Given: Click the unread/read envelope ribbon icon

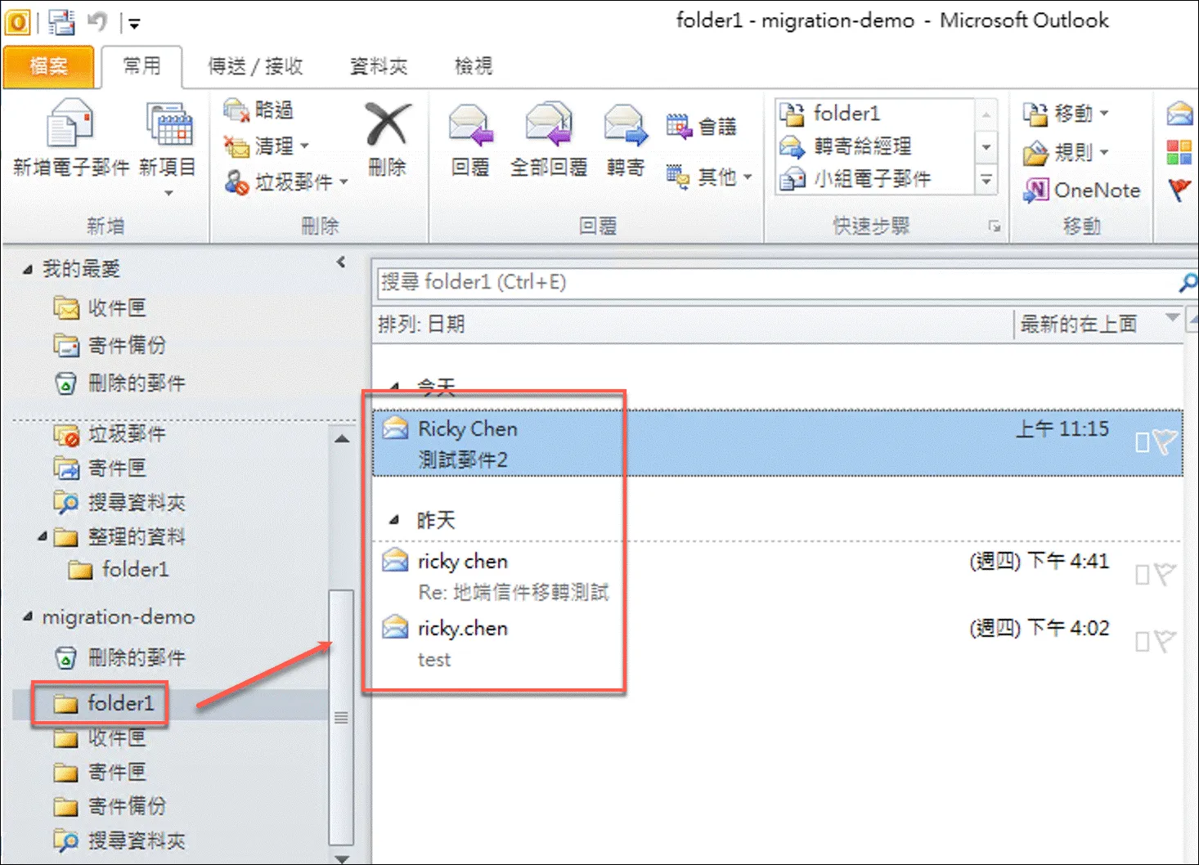Looking at the screenshot, I should tap(1179, 113).
